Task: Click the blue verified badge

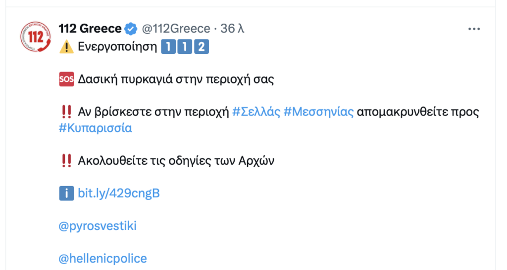Action: tap(131, 29)
